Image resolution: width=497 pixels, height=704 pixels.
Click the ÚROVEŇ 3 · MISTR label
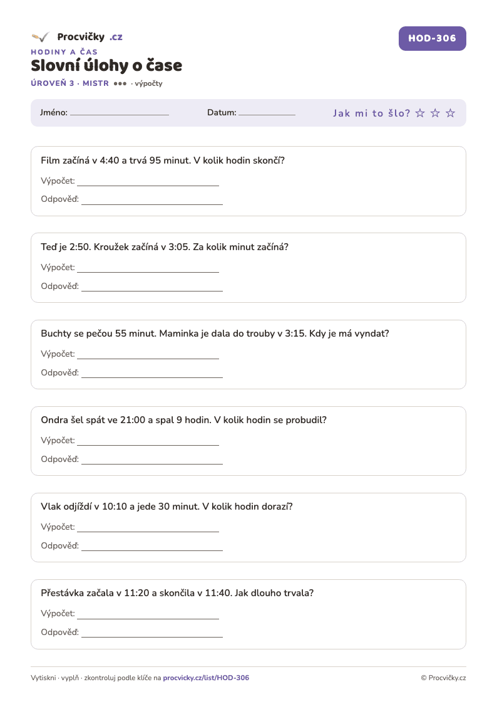pos(70,83)
